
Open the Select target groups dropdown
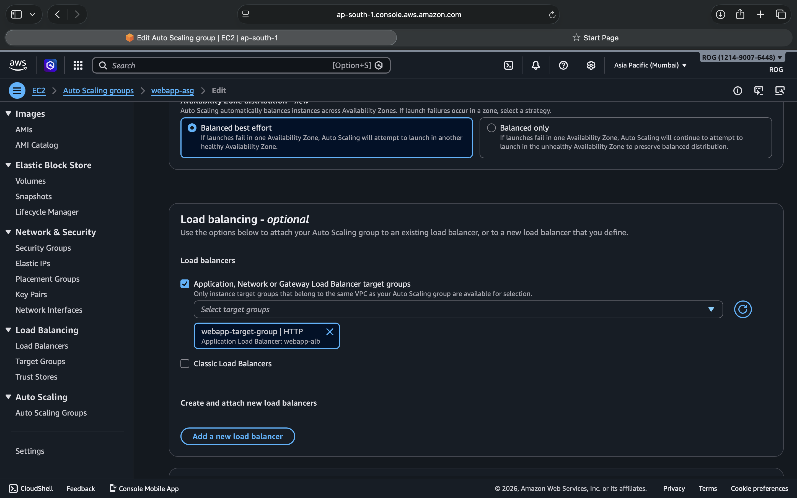click(458, 309)
